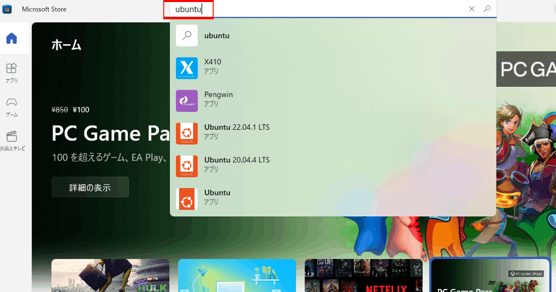Select the X410 app suggestion
Image resolution: width=556 pixels, height=292 pixels.
pos(333,68)
